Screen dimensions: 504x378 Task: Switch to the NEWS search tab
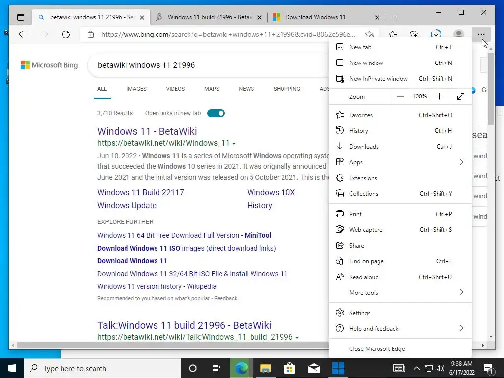point(246,89)
